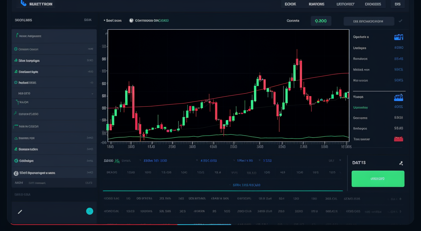Click the large green button under DATIS
The image size is (421, 231).
point(378,179)
